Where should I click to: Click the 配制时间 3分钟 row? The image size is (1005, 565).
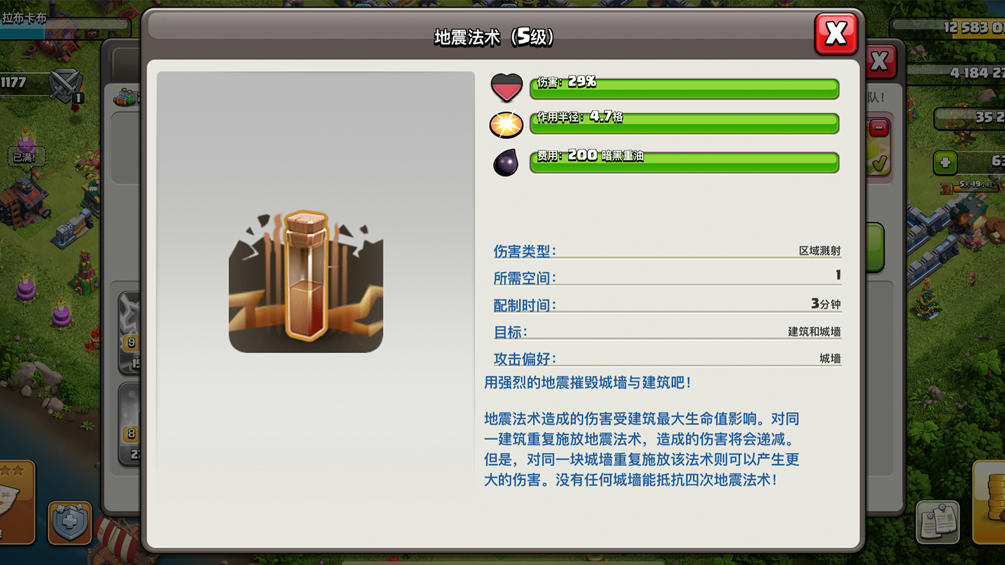pyautogui.click(x=666, y=304)
